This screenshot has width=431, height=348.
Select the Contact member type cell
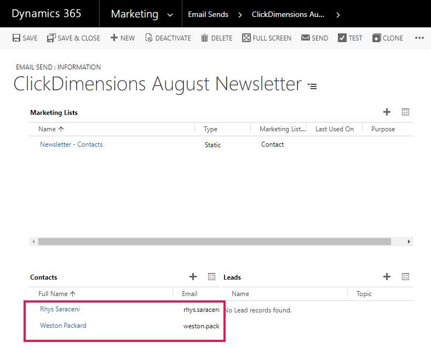click(272, 144)
